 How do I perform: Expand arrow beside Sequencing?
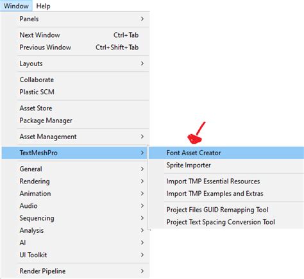click(x=142, y=218)
